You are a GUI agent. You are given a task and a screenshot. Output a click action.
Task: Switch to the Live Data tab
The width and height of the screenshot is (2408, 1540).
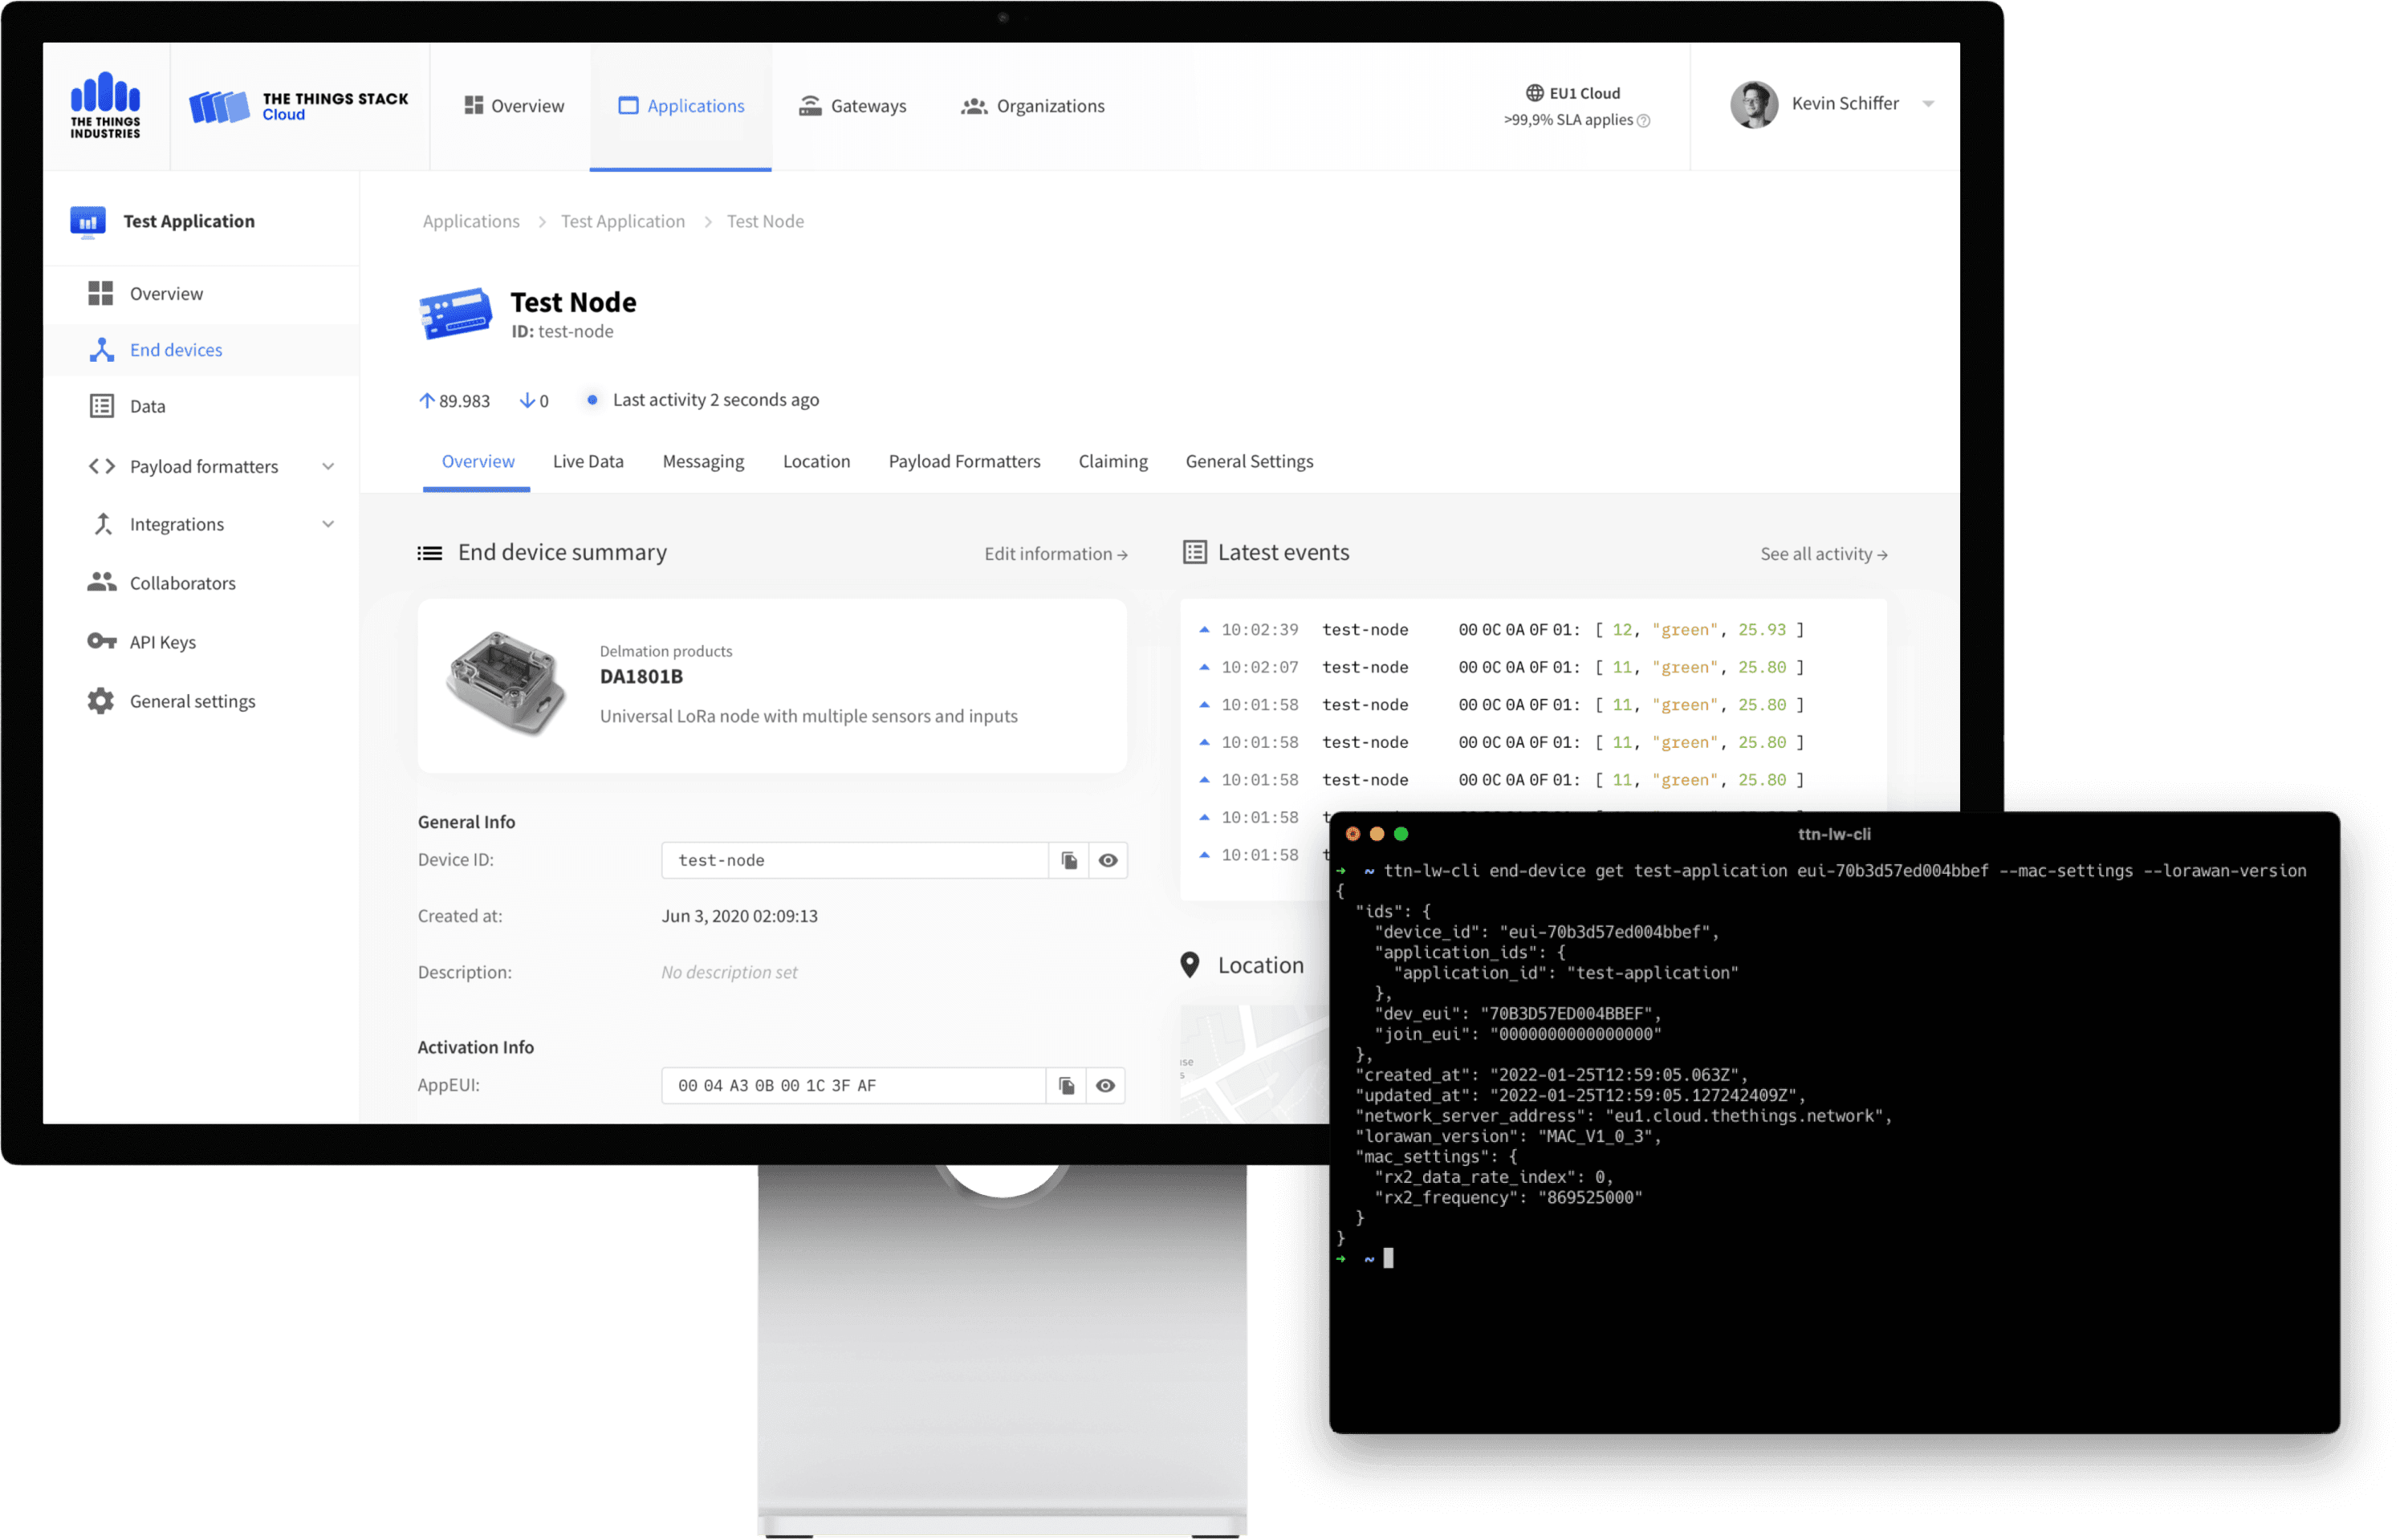point(588,461)
